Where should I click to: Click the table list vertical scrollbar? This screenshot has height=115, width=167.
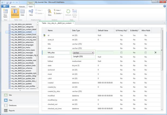point(37,56)
